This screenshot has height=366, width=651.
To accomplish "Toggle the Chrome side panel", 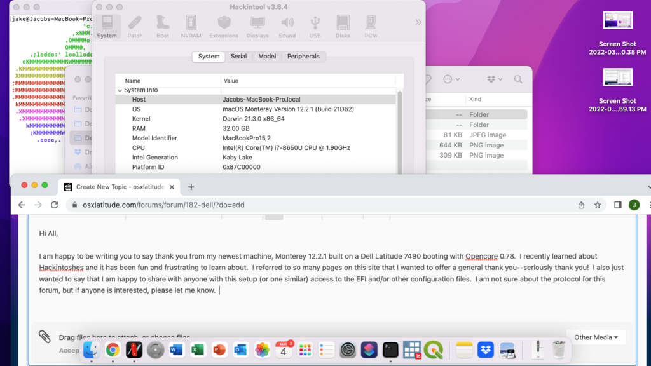I will click(617, 205).
